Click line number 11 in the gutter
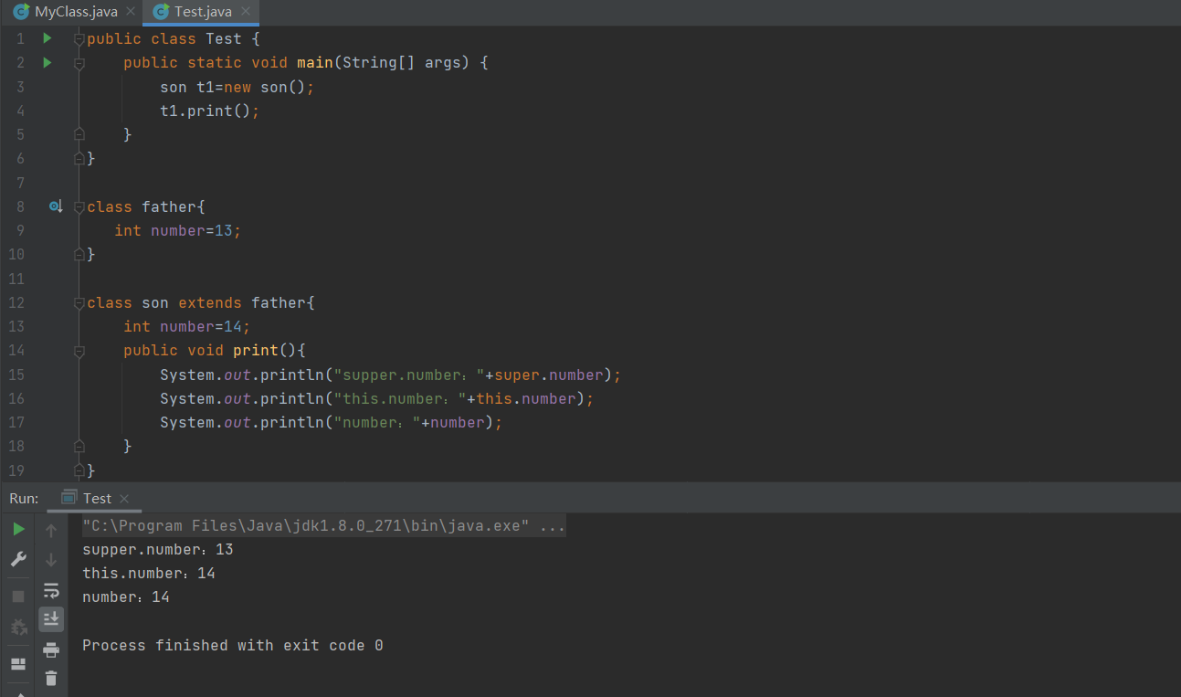Screen dimensions: 1181x697 [16, 279]
